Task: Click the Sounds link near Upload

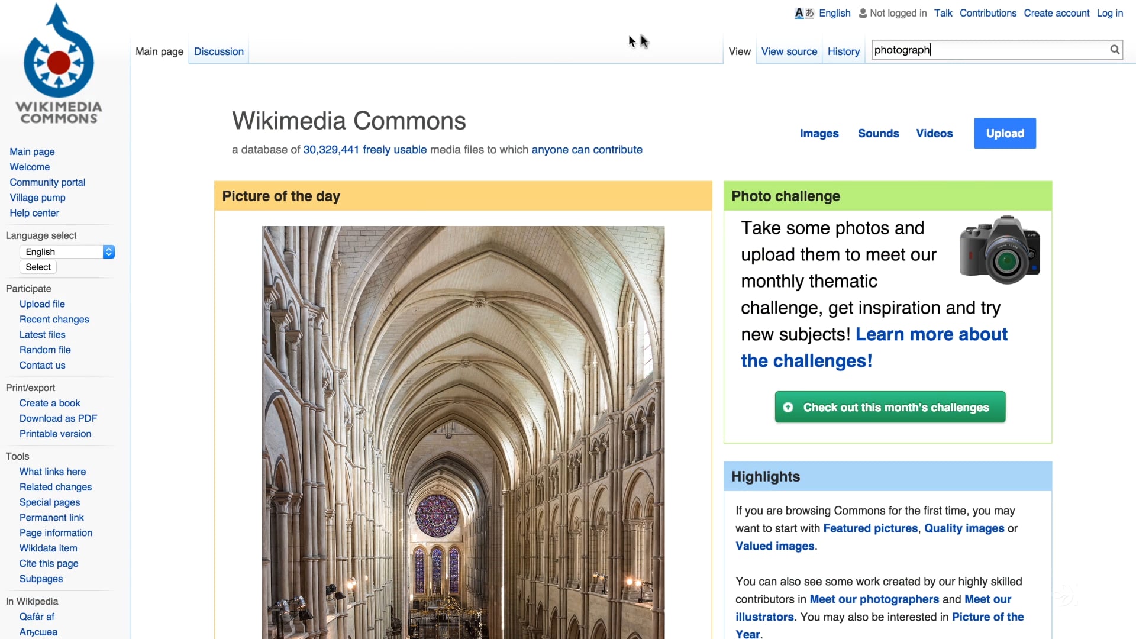Action: 878,133
